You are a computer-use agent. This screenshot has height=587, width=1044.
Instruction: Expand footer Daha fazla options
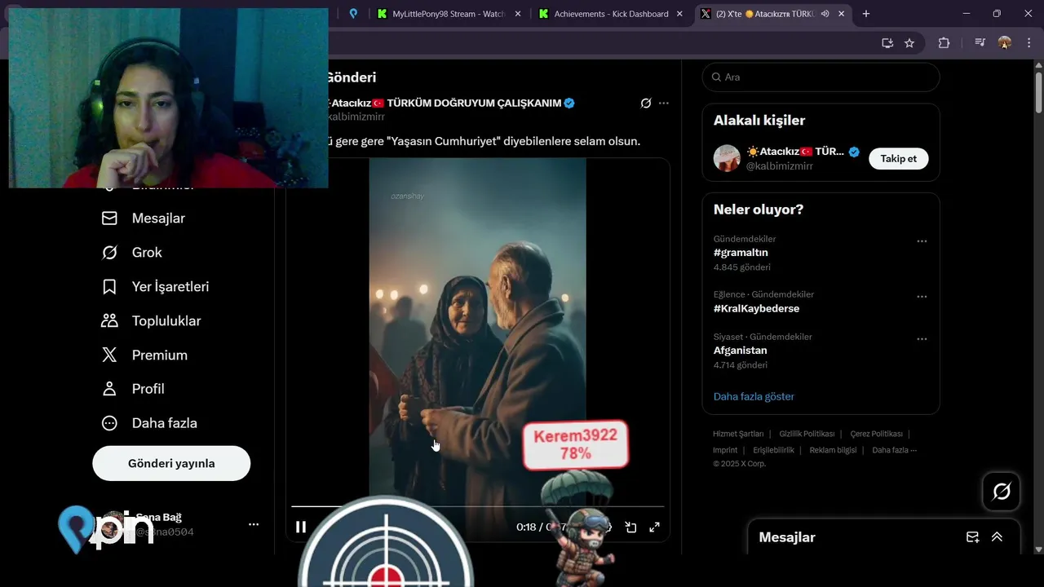[x=894, y=450]
